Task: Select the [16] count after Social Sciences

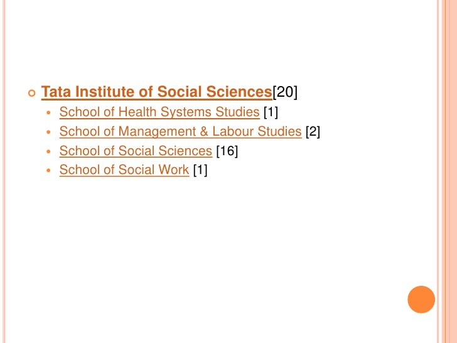Action: click(x=227, y=151)
